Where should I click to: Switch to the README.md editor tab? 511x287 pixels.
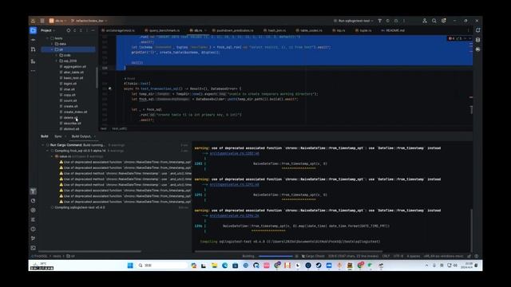393,30
